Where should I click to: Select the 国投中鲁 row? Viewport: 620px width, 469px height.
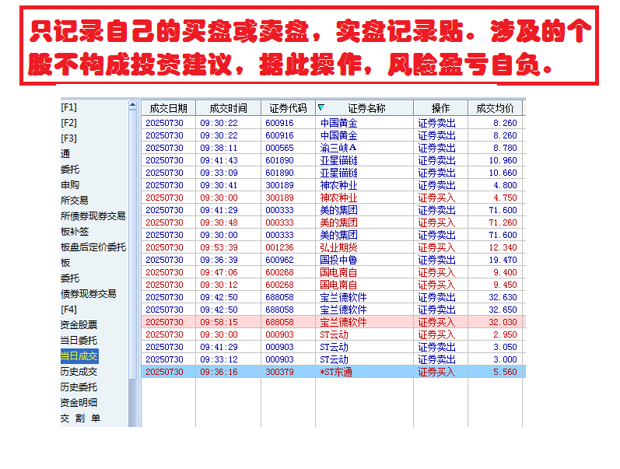(x=333, y=260)
